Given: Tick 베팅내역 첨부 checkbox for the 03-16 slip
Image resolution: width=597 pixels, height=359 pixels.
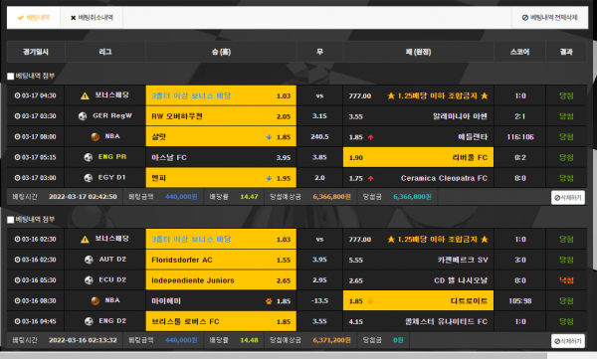Looking at the screenshot, I should click(x=11, y=220).
